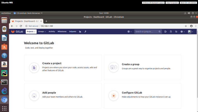Open the Merge requests icon
198x112 pixels.
[171, 32]
